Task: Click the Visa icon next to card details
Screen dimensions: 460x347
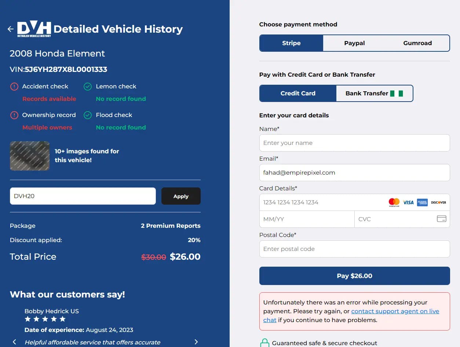Action: point(408,202)
